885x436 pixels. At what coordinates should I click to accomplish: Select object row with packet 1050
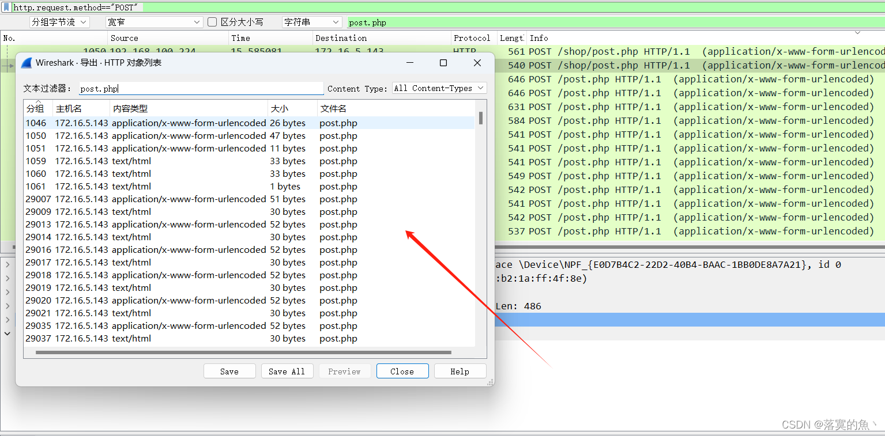click(x=249, y=136)
